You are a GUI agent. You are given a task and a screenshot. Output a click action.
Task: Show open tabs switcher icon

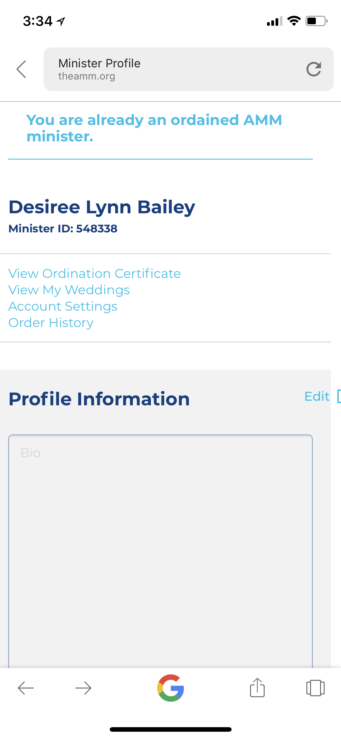[315, 688]
